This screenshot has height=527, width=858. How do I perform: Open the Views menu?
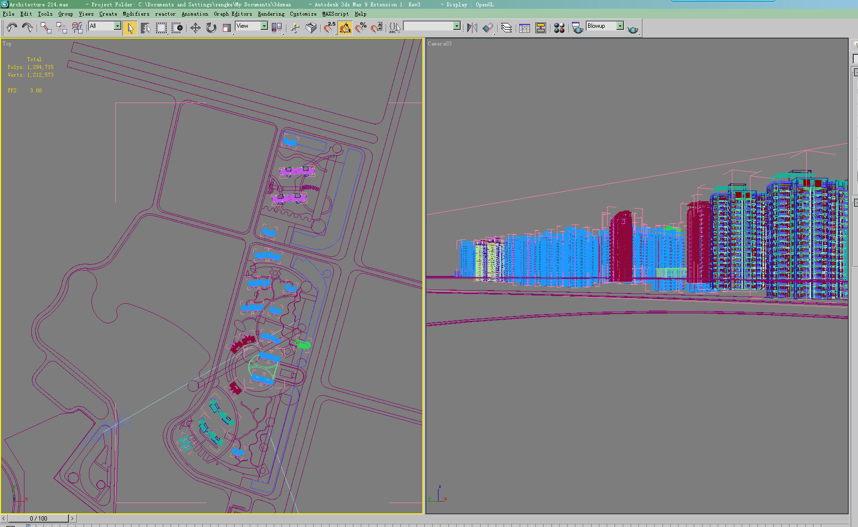(86, 14)
